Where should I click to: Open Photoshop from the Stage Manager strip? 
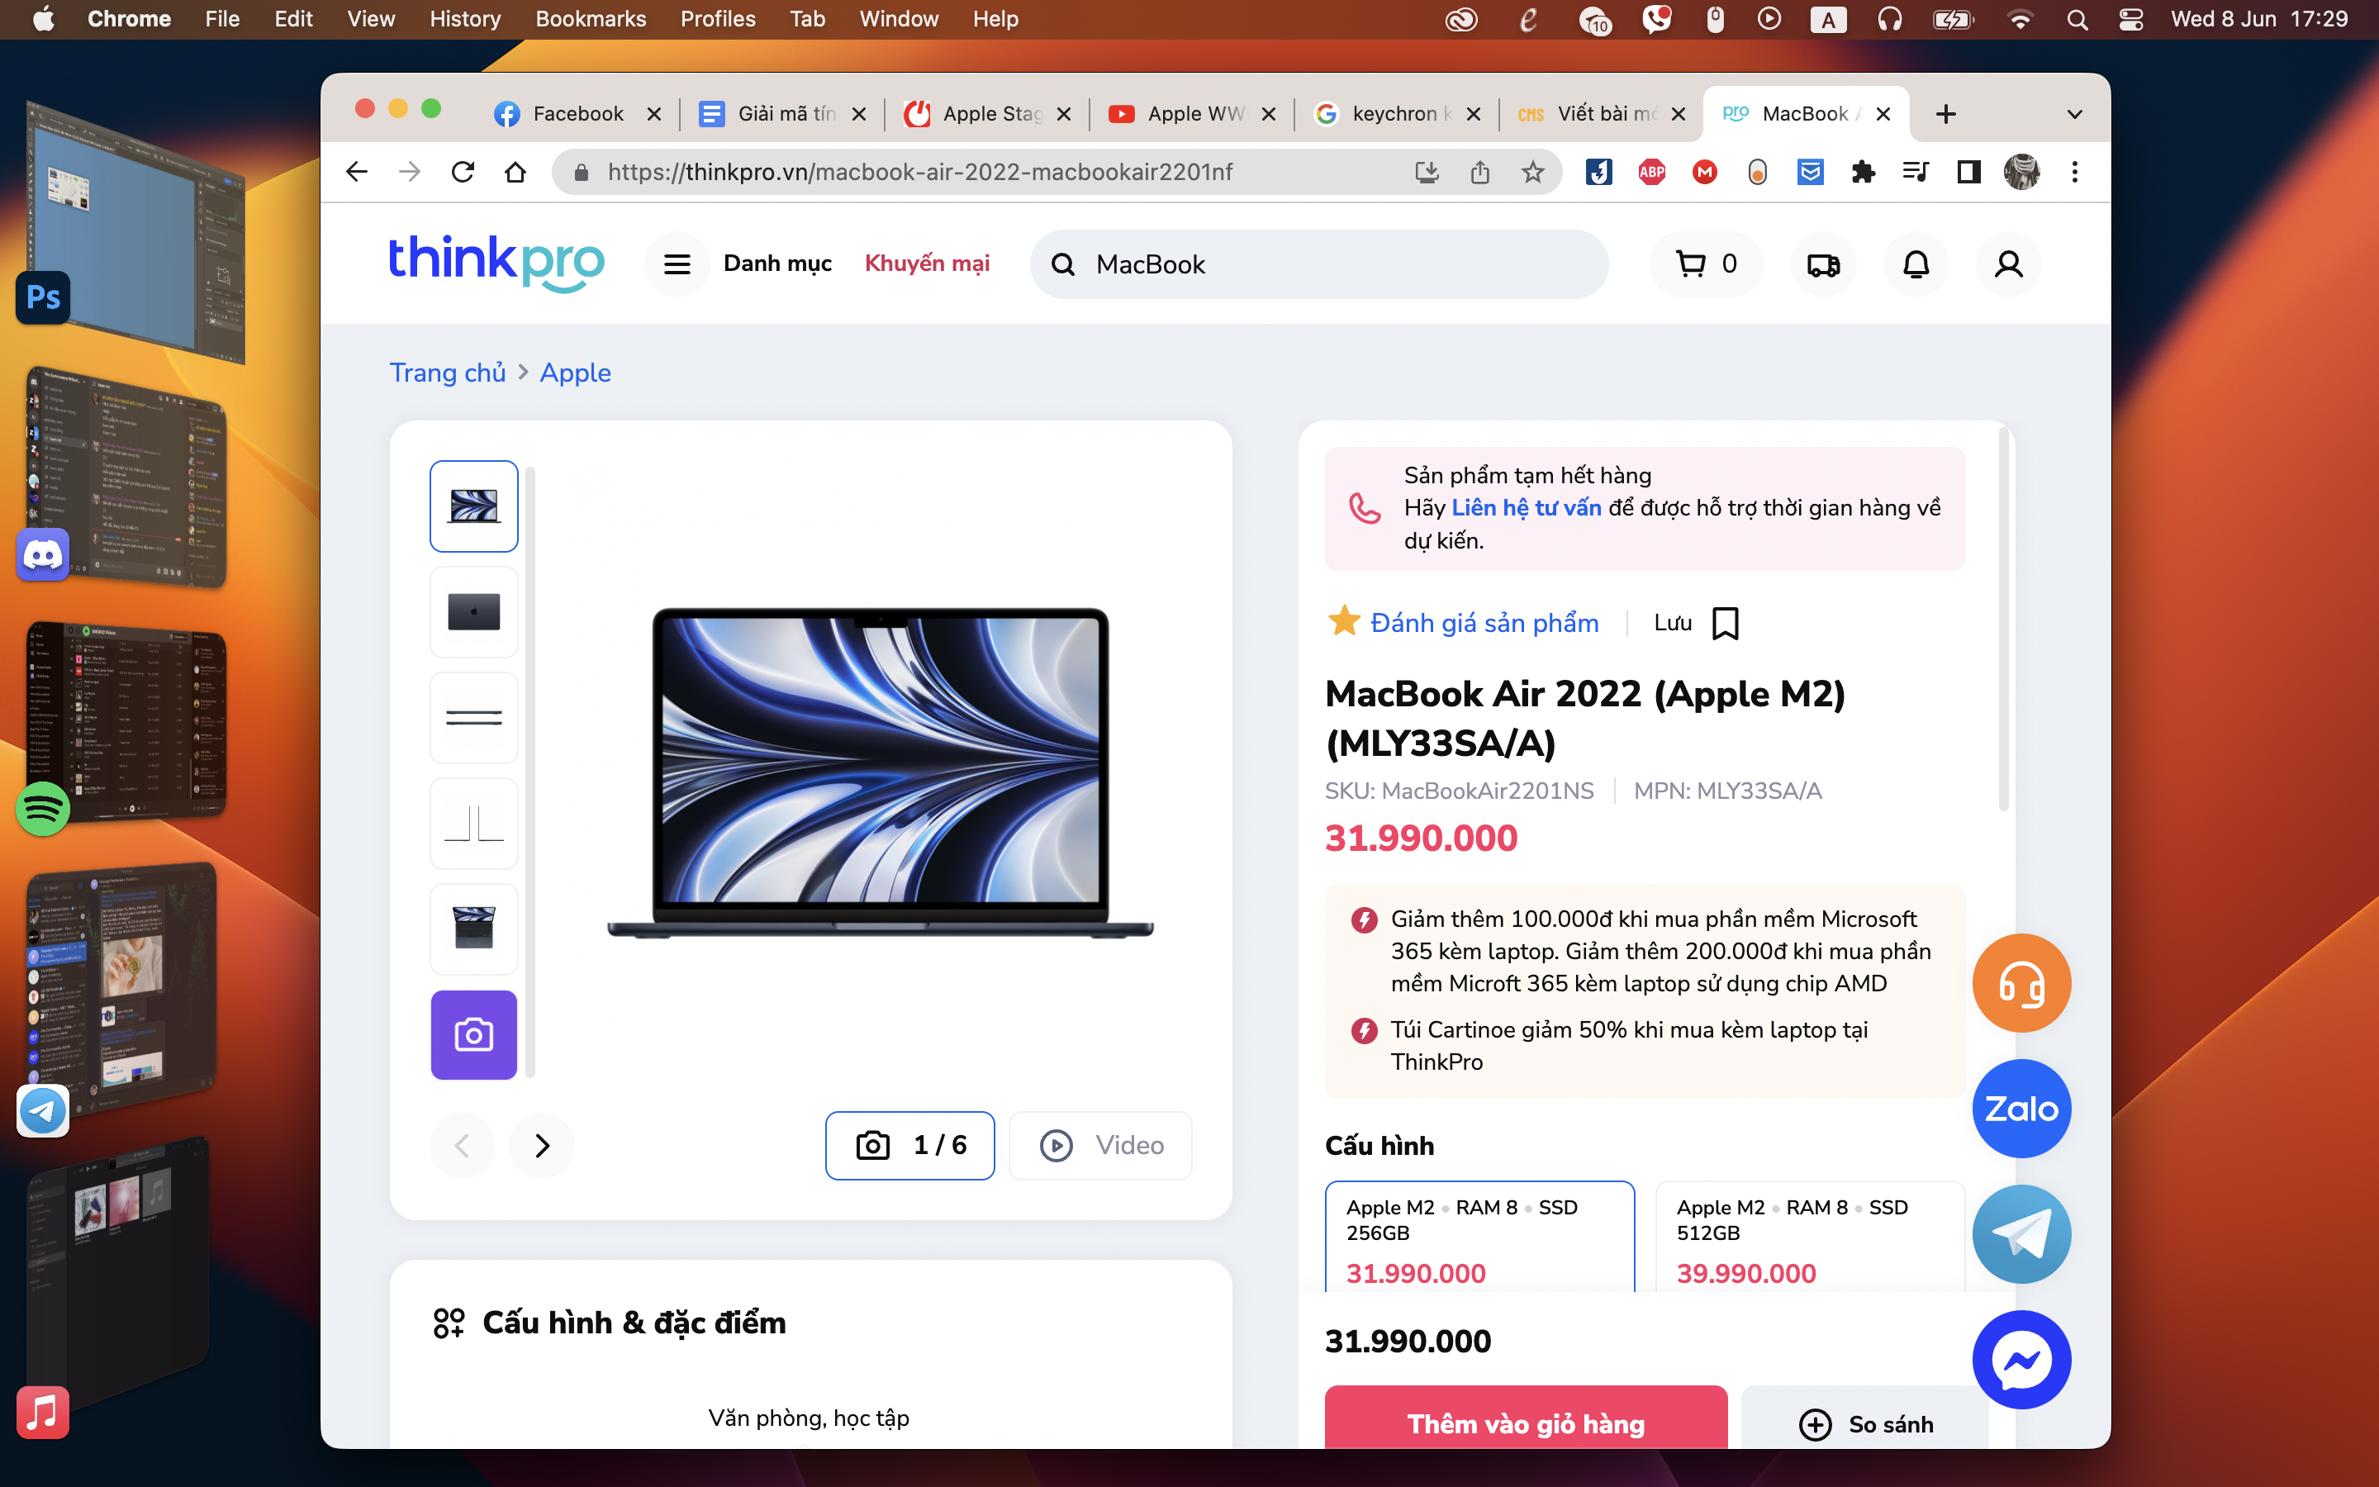pos(42,297)
